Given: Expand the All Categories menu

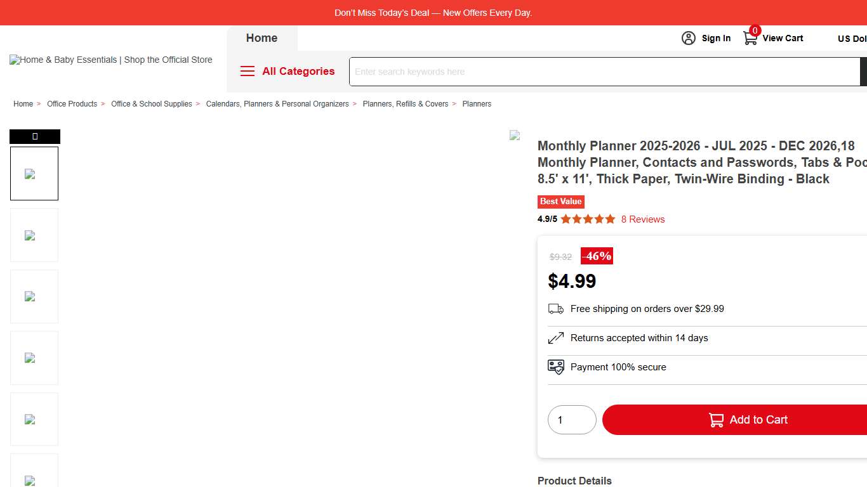Looking at the screenshot, I should (x=298, y=71).
